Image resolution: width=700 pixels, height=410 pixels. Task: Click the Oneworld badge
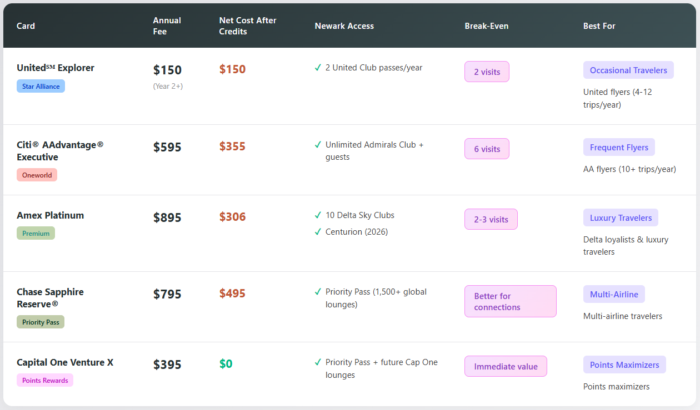(37, 175)
